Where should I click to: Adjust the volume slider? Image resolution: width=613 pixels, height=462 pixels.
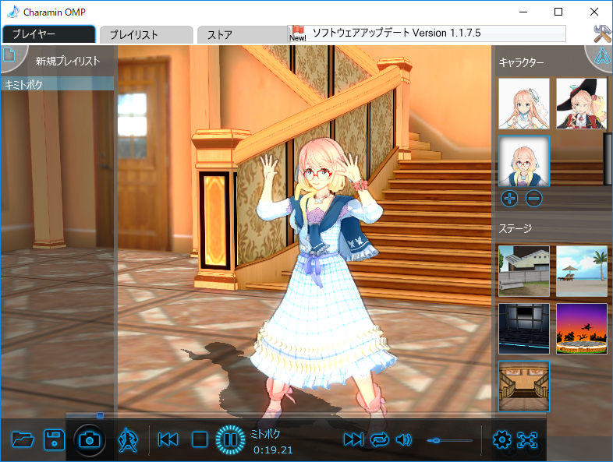click(449, 440)
